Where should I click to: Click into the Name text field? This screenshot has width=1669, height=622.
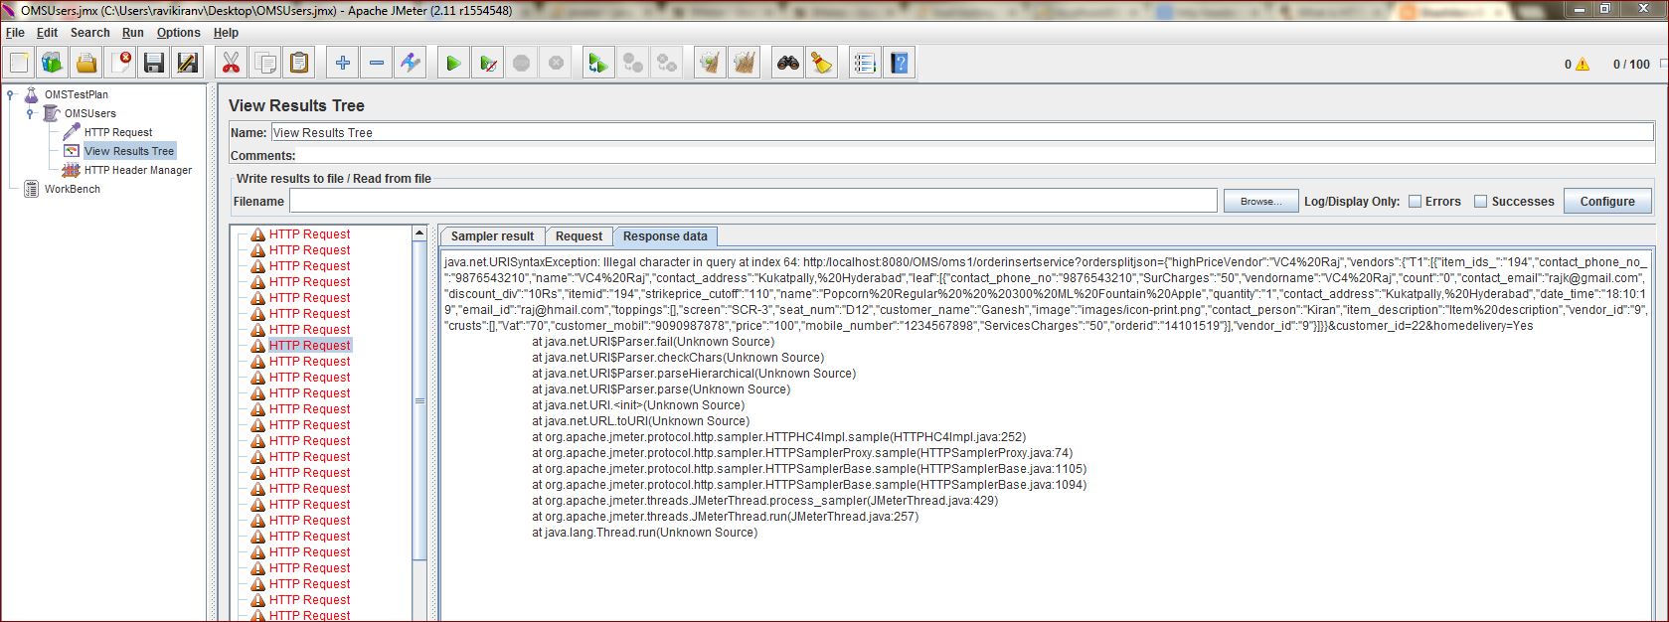(x=962, y=132)
